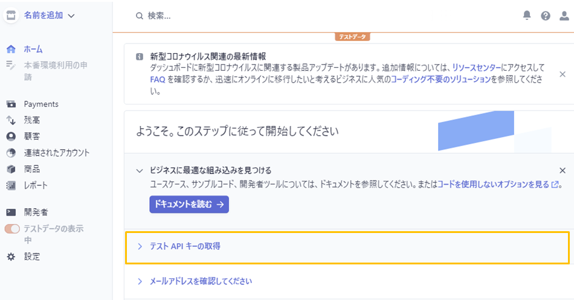The width and height of the screenshot is (574, 300).
Task: Open the リソースセンター link
Action: 476,68
